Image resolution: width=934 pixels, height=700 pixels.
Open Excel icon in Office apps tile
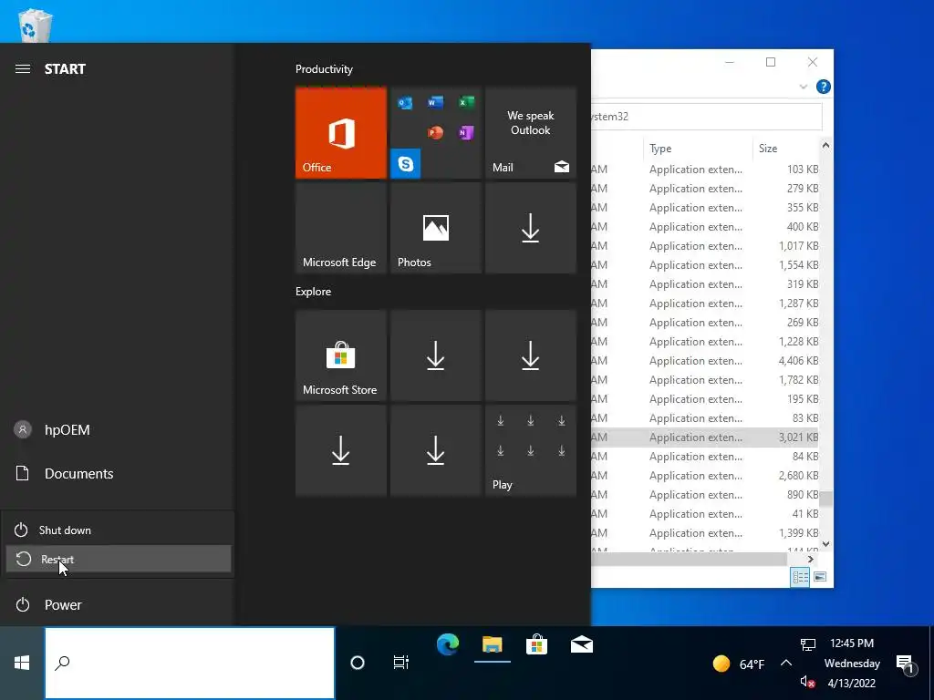point(466,102)
